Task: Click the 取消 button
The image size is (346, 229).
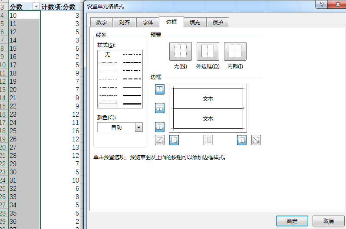Action: tap(328, 221)
